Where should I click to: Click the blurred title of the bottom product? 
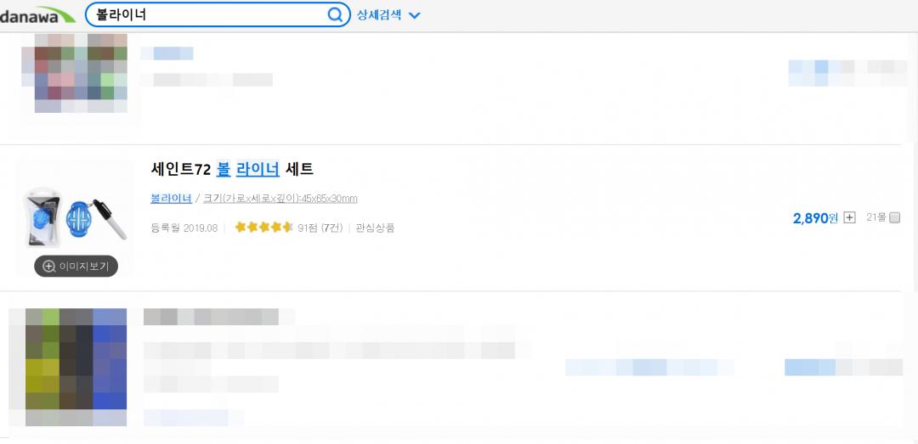tap(211, 317)
